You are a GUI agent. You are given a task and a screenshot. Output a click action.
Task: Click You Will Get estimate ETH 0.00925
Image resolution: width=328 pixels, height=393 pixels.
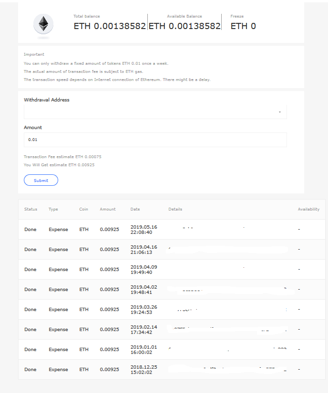coord(59,165)
